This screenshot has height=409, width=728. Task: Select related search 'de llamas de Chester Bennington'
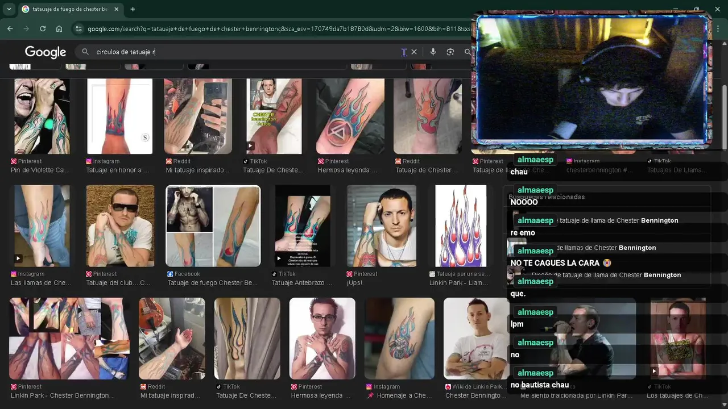[607, 248]
